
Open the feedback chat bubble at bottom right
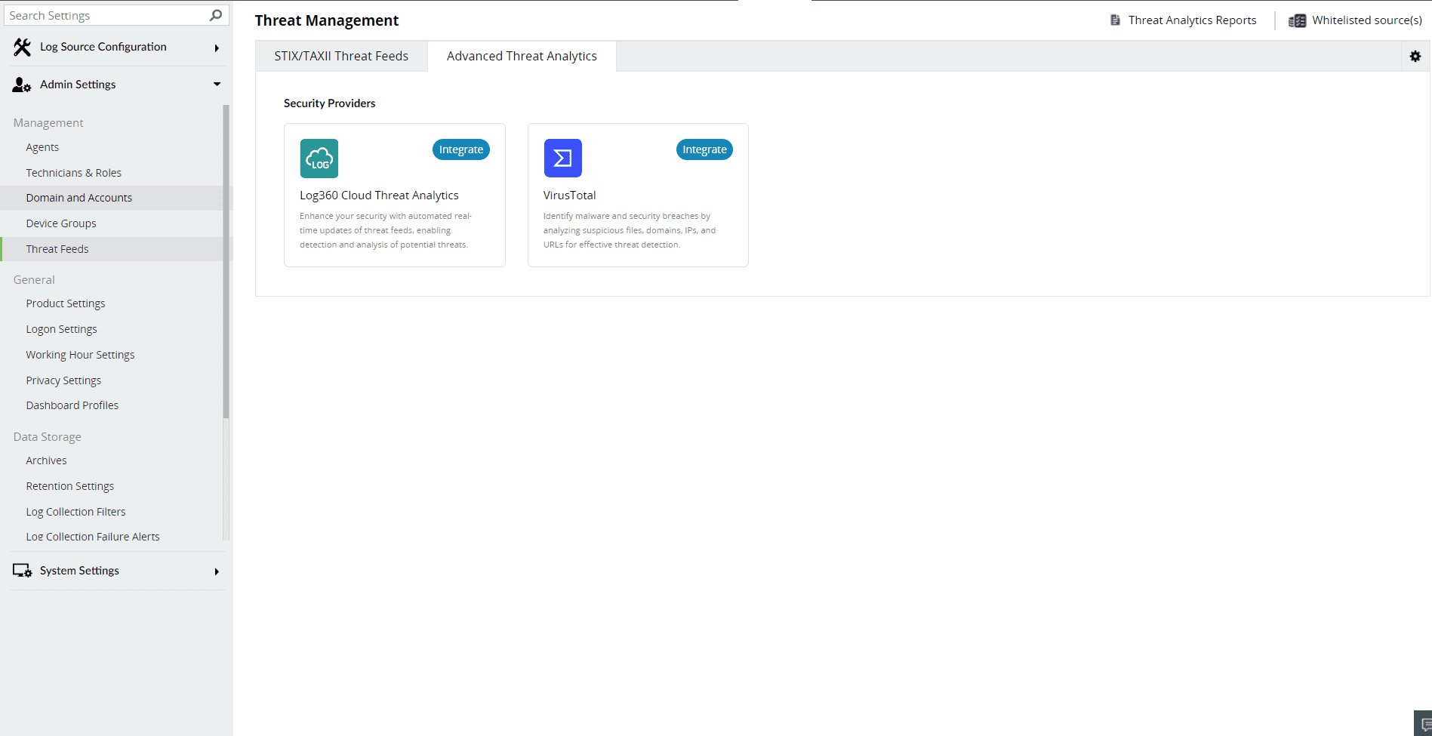click(x=1425, y=725)
